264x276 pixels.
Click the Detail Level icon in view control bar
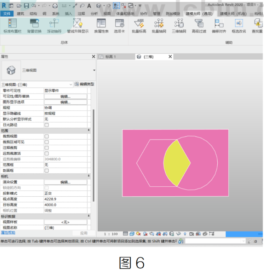(125, 233)
